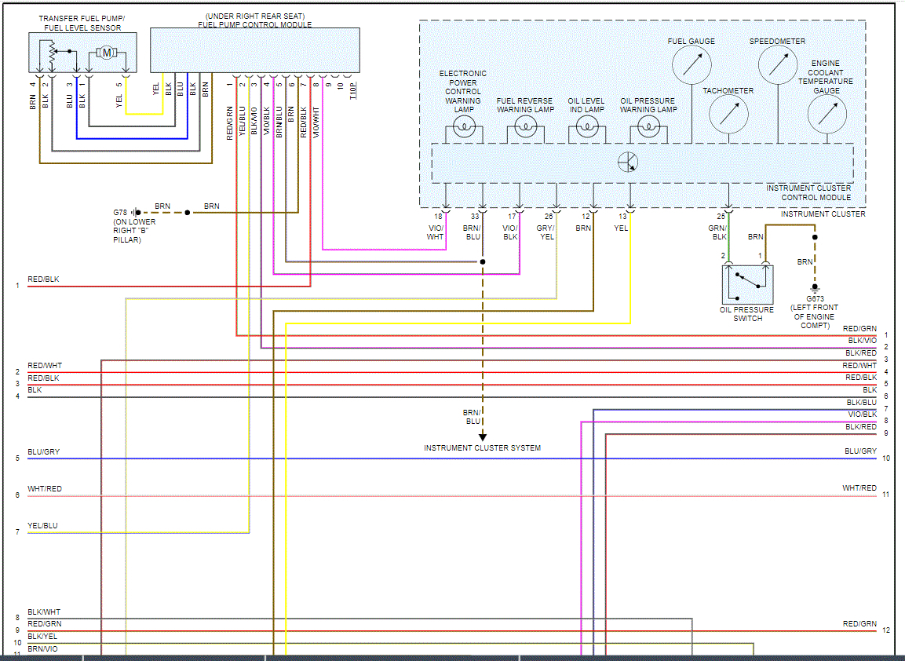Click the '(ON LOWER RIGHT "B" PILLAR)' text
The height and width of the screenshot is (661, 905).
pyautogui.click(x=134, y=231)
